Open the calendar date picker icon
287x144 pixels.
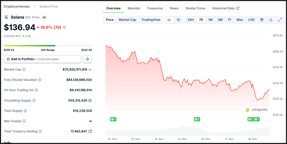(x=262, y=20)
